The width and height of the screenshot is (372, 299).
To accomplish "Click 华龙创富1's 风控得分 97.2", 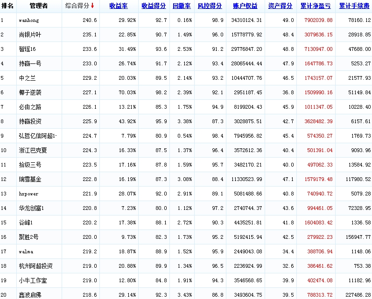I will point(218,208).
